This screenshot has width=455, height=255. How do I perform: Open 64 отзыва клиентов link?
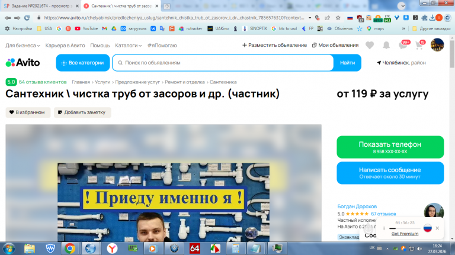pos(43,82)
